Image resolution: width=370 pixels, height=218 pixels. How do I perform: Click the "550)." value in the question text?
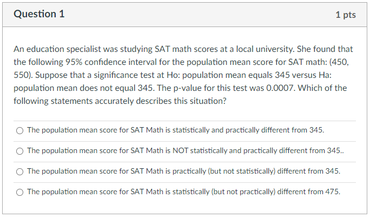[x=24, y=75]
